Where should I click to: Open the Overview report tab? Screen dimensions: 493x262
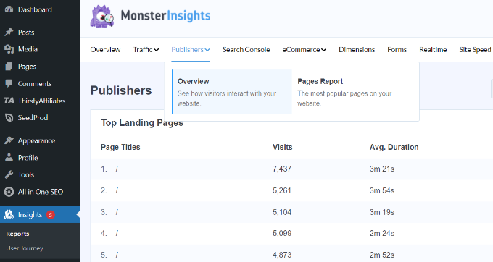pyautogui.click(x=105, y=49)
